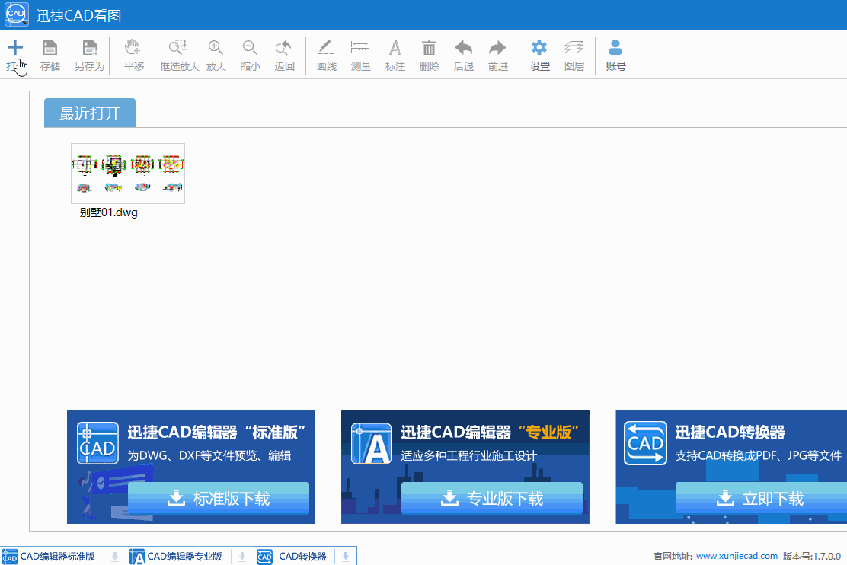
Task: Click the Save (存储) toolbar icon
Action: [x=50, y=48]
